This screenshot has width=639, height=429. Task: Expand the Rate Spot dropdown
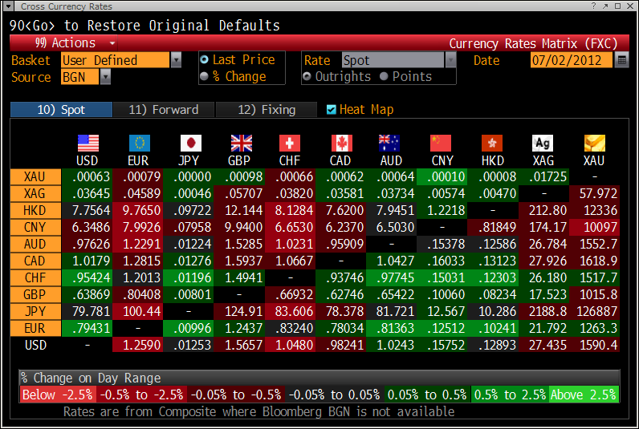[x=450, y=60]
